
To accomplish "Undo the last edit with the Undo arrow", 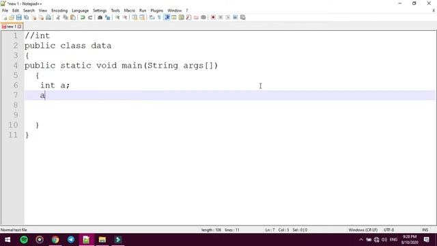I will (x=83, y=17).
